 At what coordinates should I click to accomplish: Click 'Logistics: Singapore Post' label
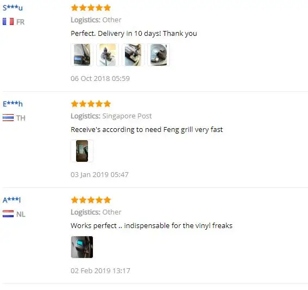pyautogui.click(x=111, y=116)
